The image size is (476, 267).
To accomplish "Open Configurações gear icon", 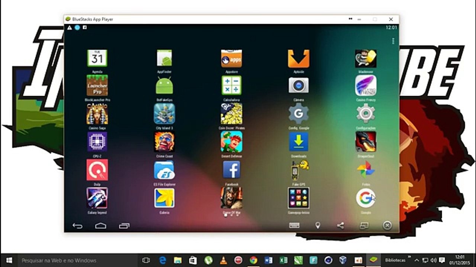I will (x=366, y=114).
